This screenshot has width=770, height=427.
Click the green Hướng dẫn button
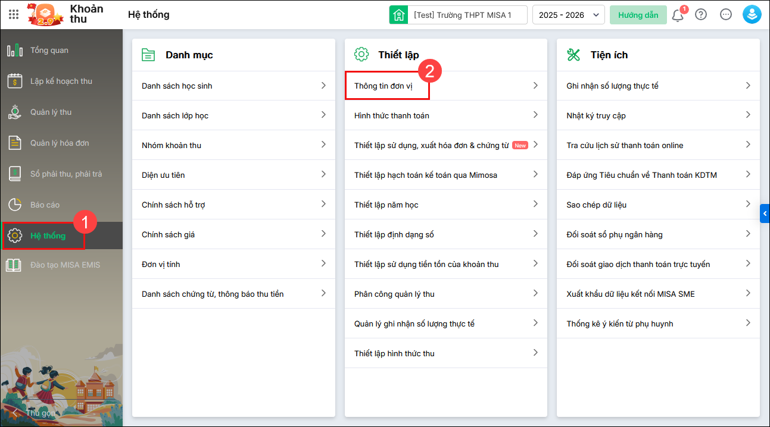tap(638, 15)
